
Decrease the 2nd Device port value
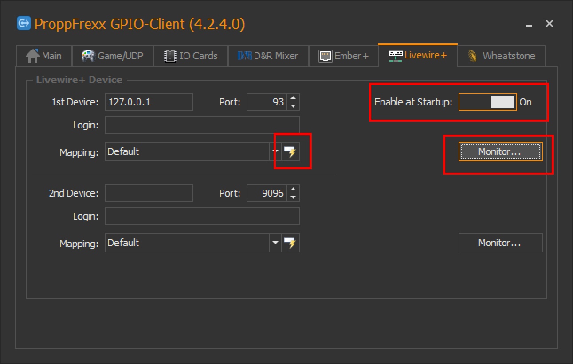(x=293, y=197)
